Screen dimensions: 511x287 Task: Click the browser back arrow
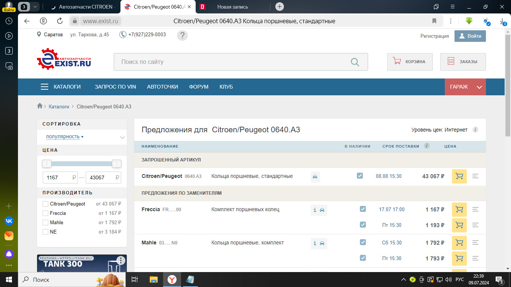pos(27,21)
